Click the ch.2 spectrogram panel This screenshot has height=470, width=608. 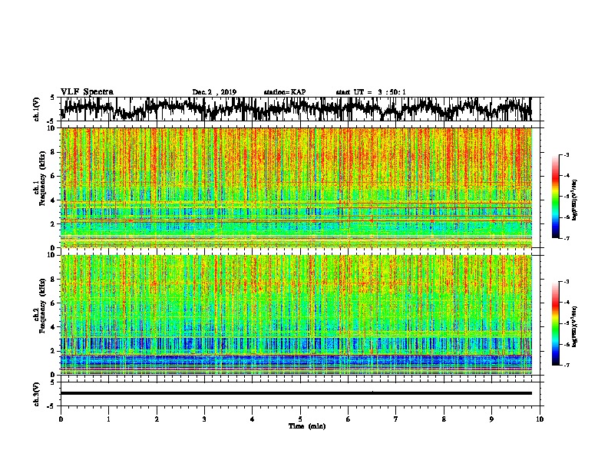(x=296, y=315)
